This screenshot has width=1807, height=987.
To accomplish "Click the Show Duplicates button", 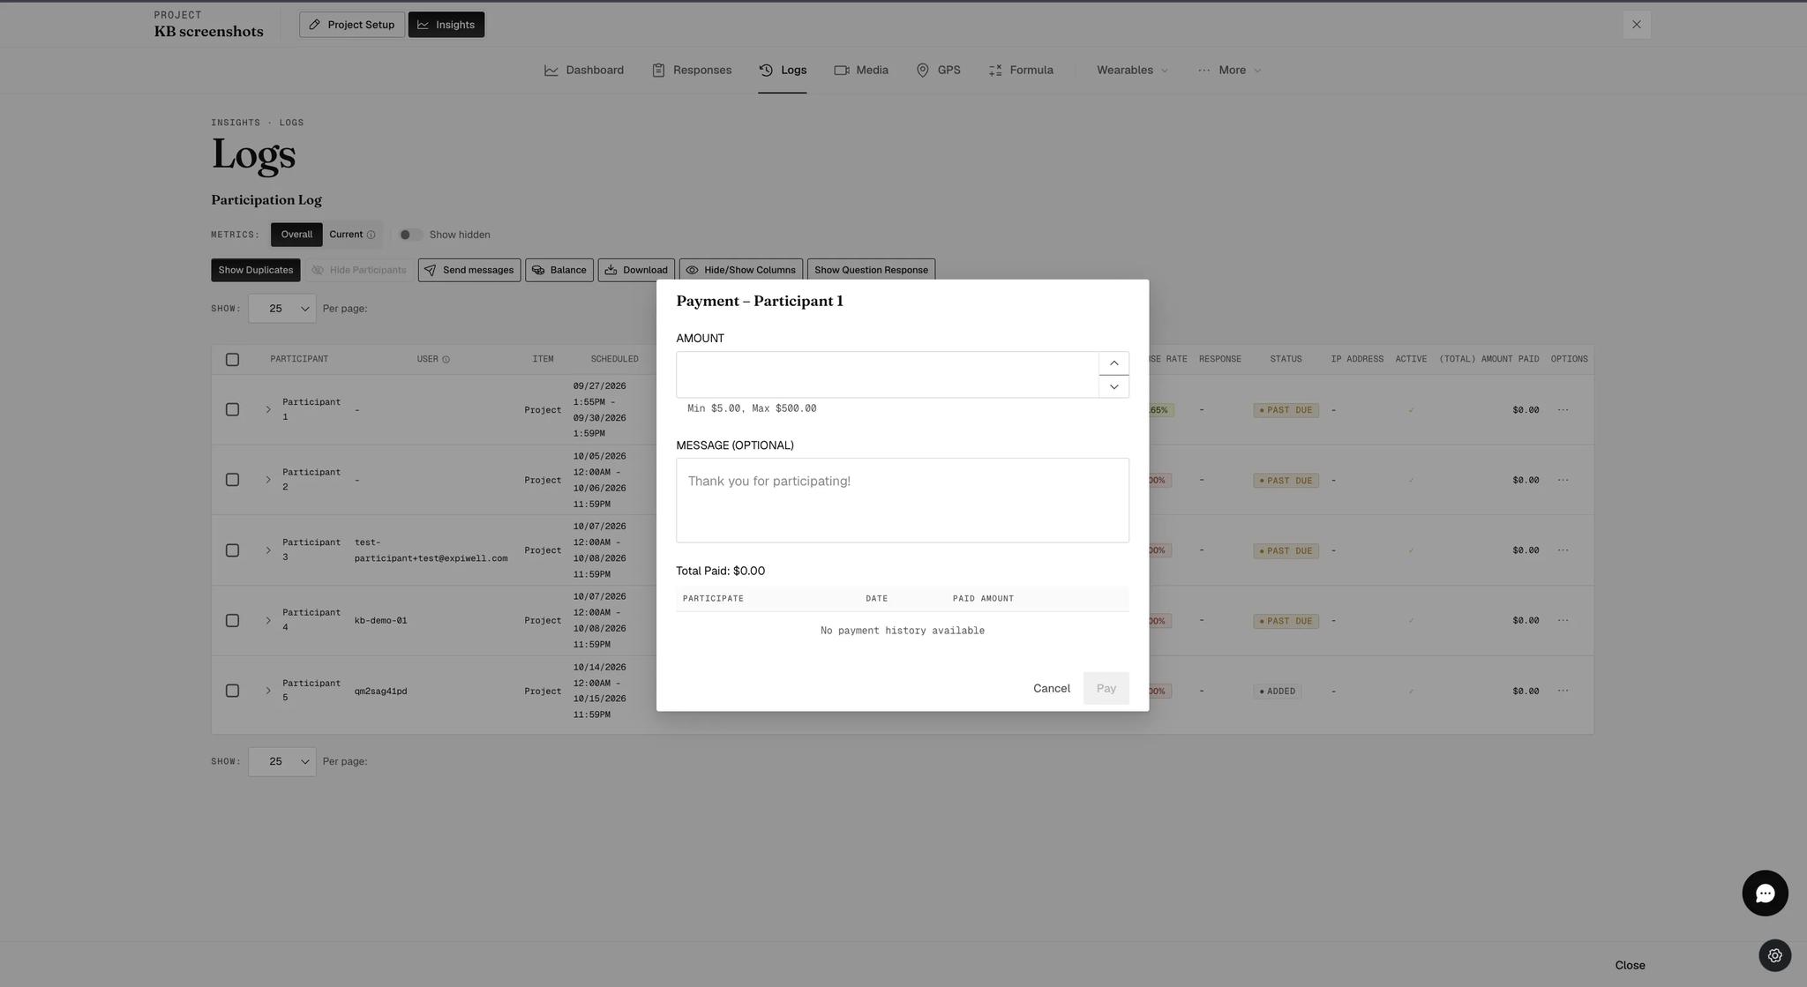I will pos(256,271).
